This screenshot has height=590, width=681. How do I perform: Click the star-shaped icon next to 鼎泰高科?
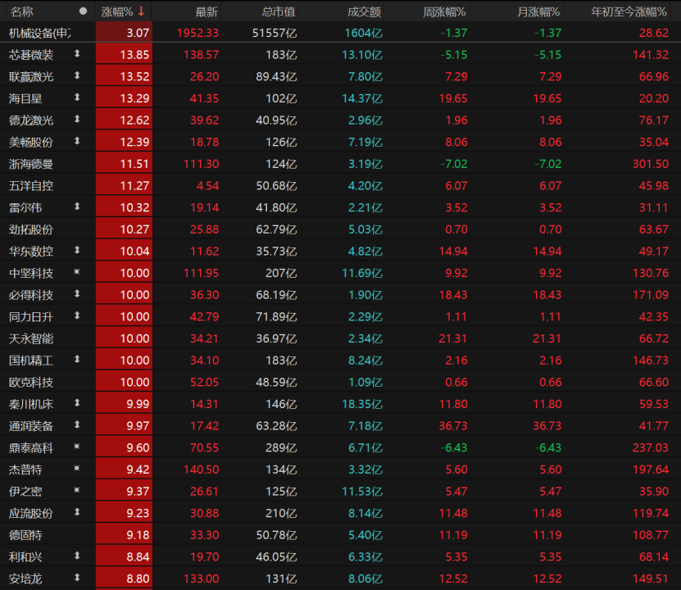click(78, 447)
